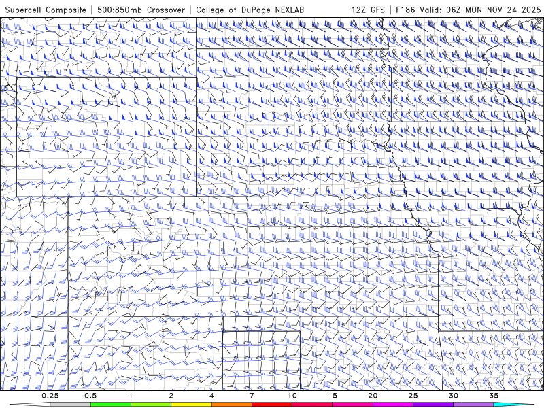
Task: Click the 'F186' forecast hour text
Action: tap(405, 10)
